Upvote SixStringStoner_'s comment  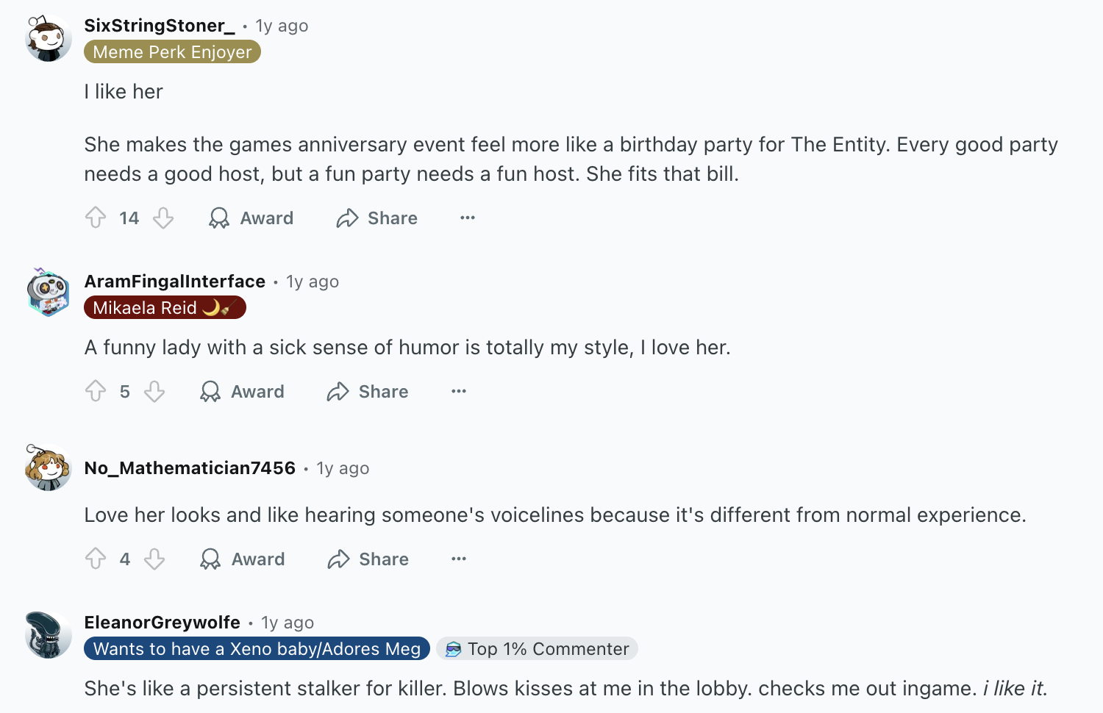pyautogui.click(x=95, y=218)
